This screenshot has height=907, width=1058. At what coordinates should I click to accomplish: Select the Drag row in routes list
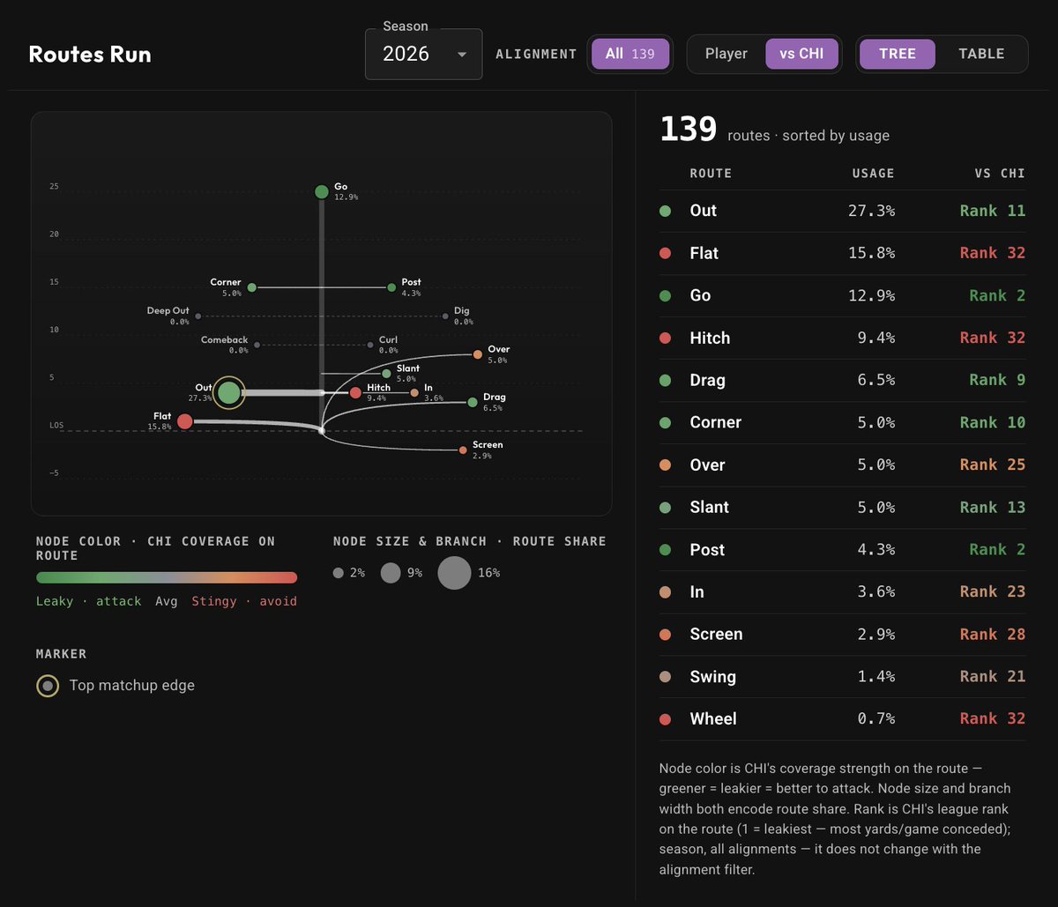(843, 380)
